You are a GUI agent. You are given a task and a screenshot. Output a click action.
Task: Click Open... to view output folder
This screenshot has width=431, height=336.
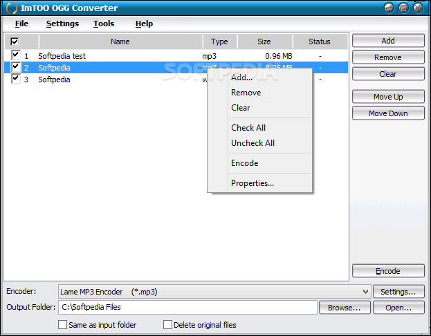click(x=398, y=308)
